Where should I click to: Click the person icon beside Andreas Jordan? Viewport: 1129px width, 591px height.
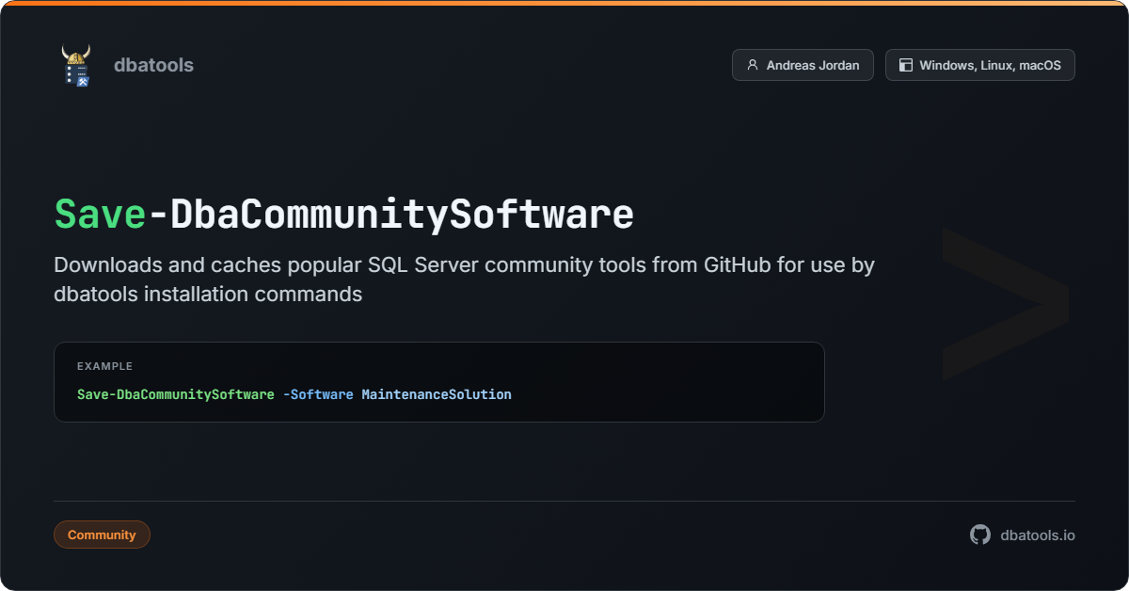752,65
